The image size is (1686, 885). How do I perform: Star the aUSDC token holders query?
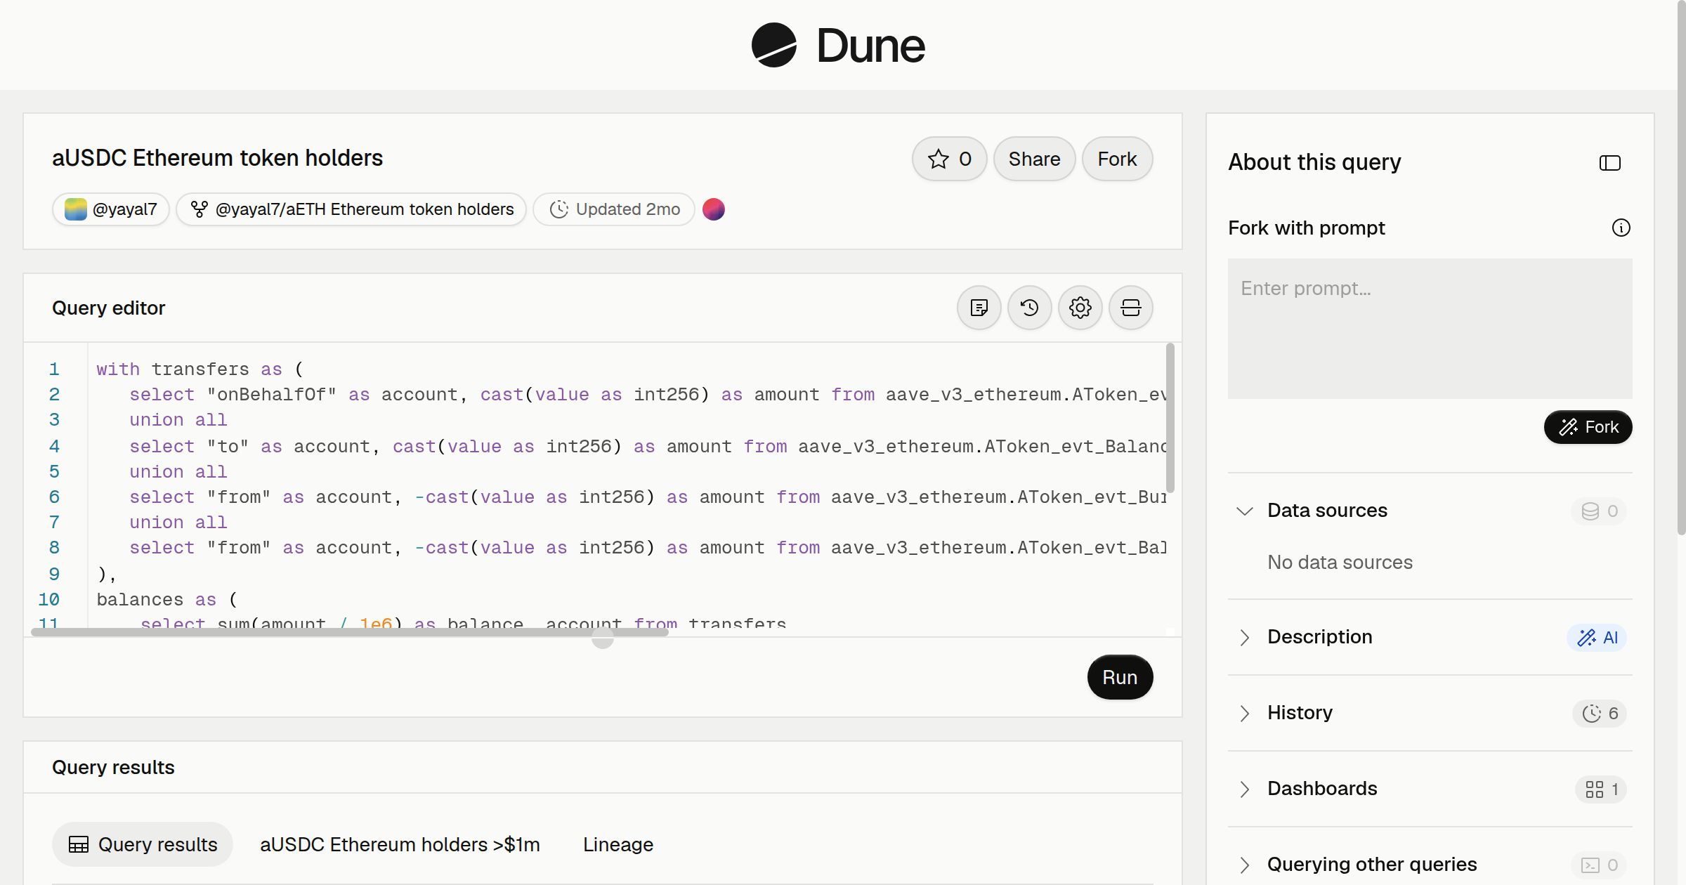tap(949, 159)
